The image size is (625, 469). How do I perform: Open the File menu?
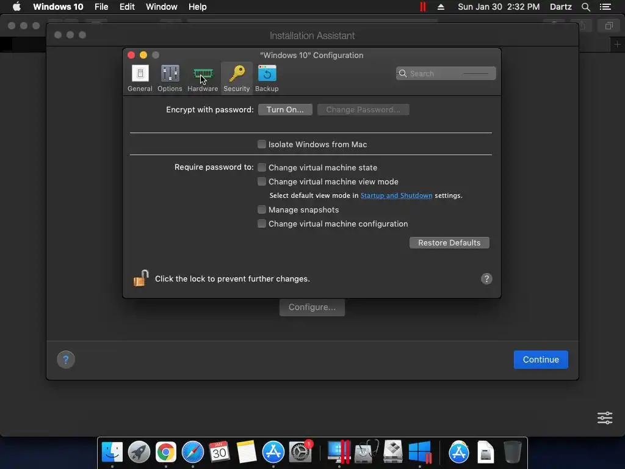101,7
